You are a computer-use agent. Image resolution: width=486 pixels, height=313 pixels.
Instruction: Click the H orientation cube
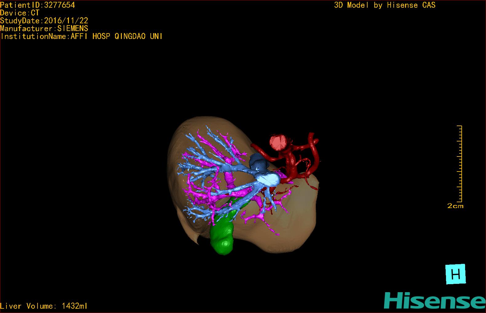[456, 274]
